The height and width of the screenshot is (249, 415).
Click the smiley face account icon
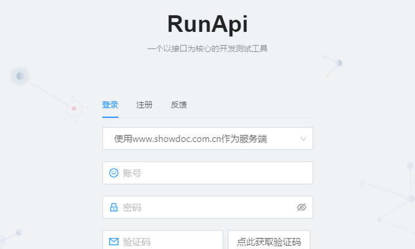pos(114,173)
